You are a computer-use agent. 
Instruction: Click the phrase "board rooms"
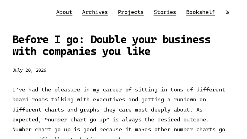pyautogui.click(x=30, y=99)
